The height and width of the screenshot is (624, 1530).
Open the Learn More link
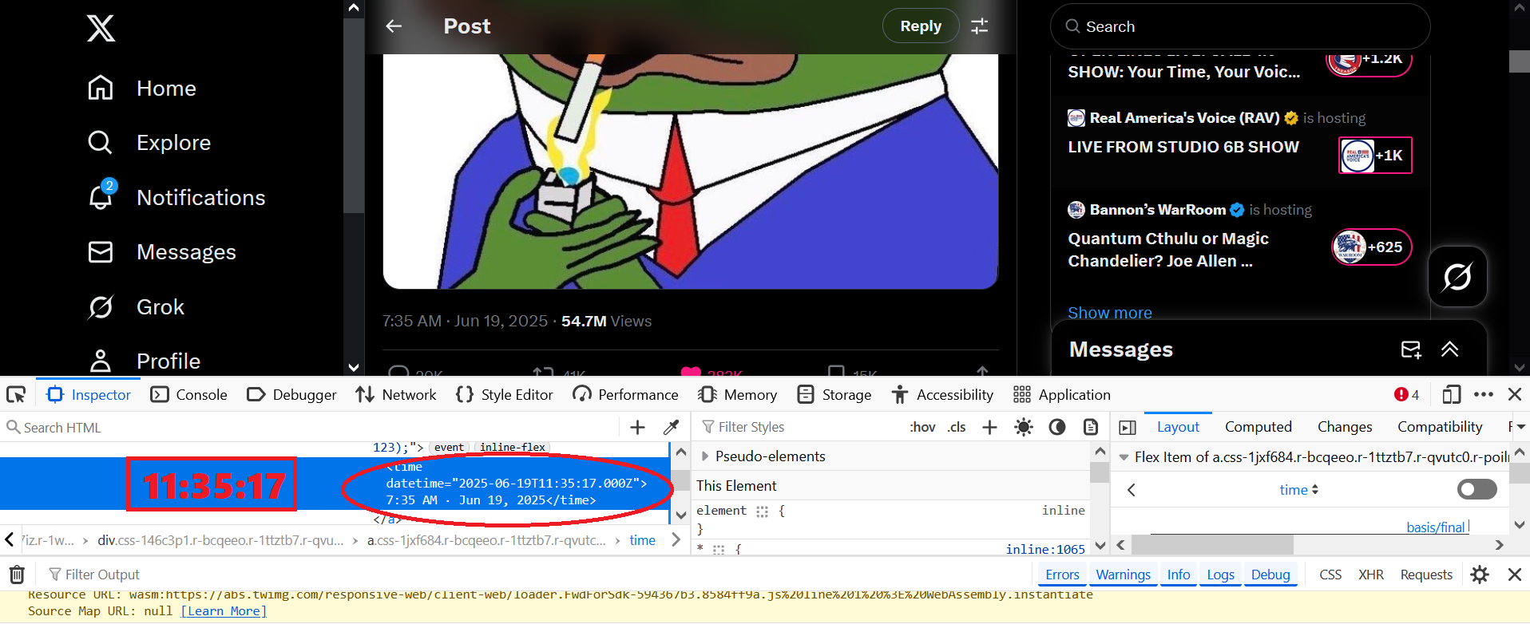click(x=224, y=611)
